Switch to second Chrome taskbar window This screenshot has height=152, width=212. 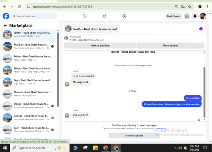click(x=116, y=148)
